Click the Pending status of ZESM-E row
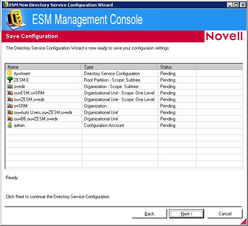 [167, 80]
